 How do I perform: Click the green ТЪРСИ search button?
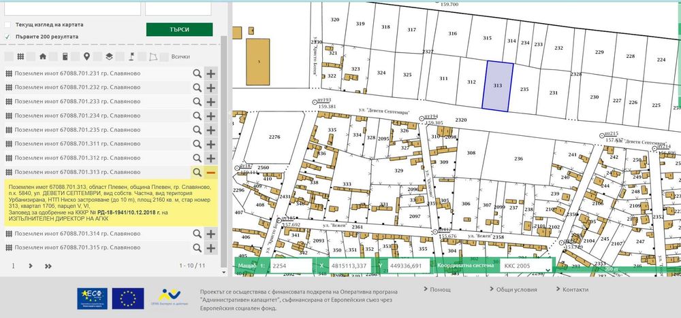(x=179, y=29)
